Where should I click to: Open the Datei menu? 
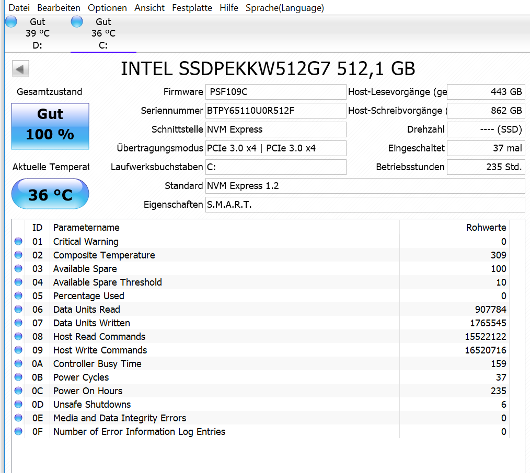pos(19,8)
